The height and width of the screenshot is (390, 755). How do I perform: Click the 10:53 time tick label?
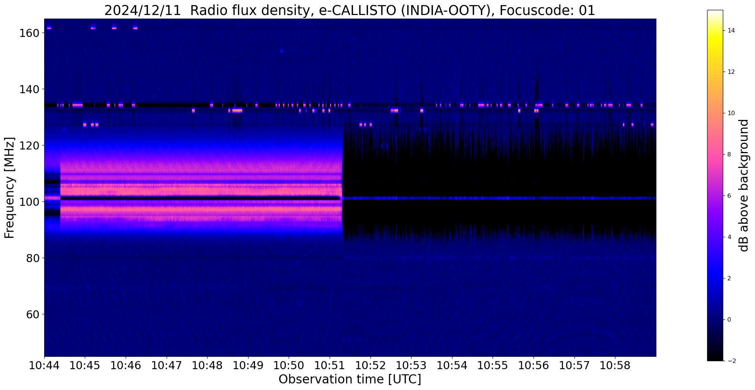pos(411,366)
